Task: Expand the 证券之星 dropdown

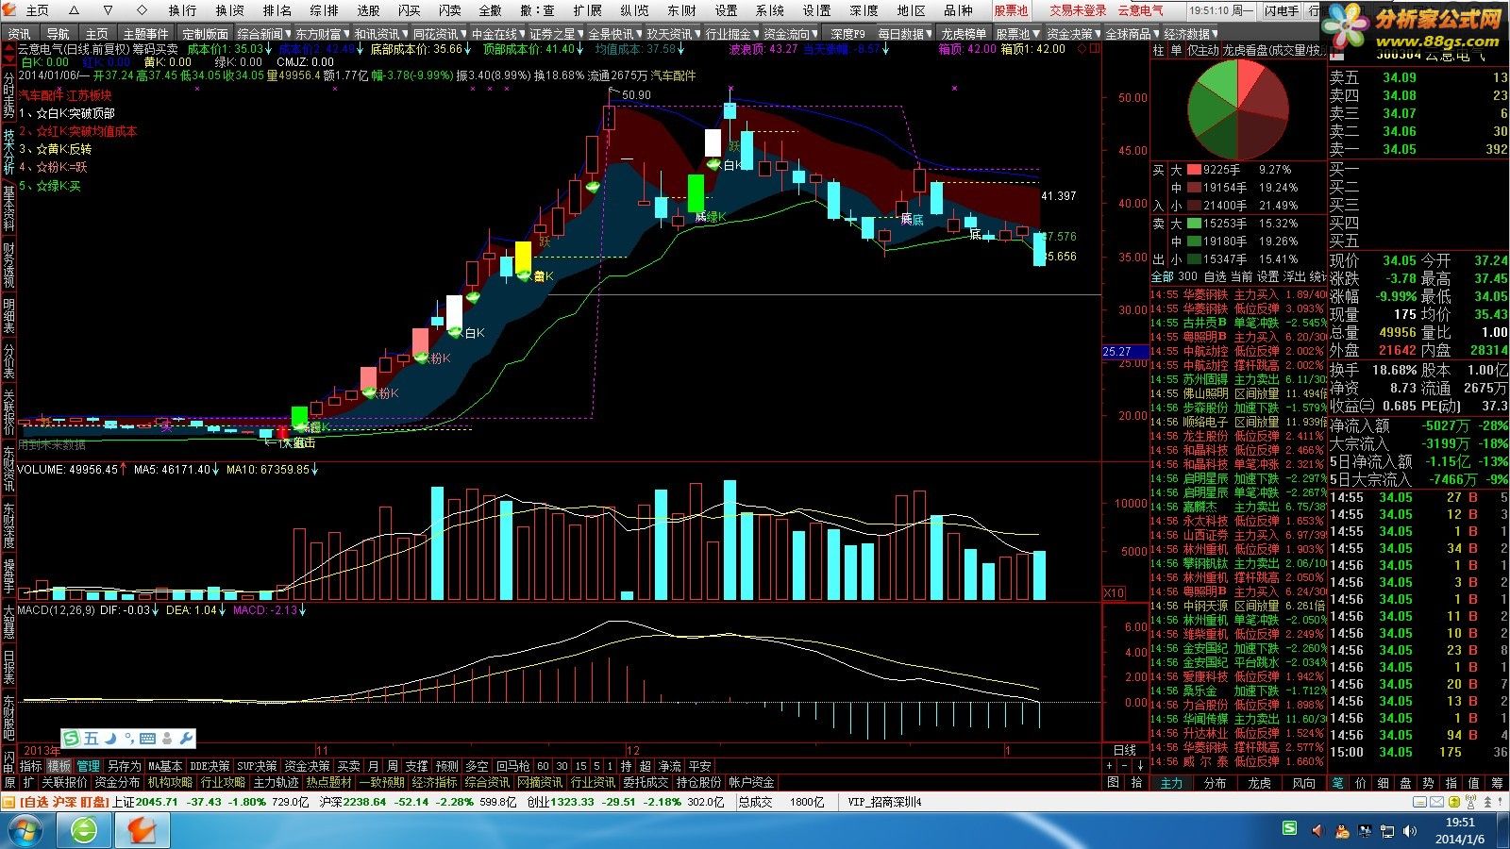Action: tap(557, 33)
